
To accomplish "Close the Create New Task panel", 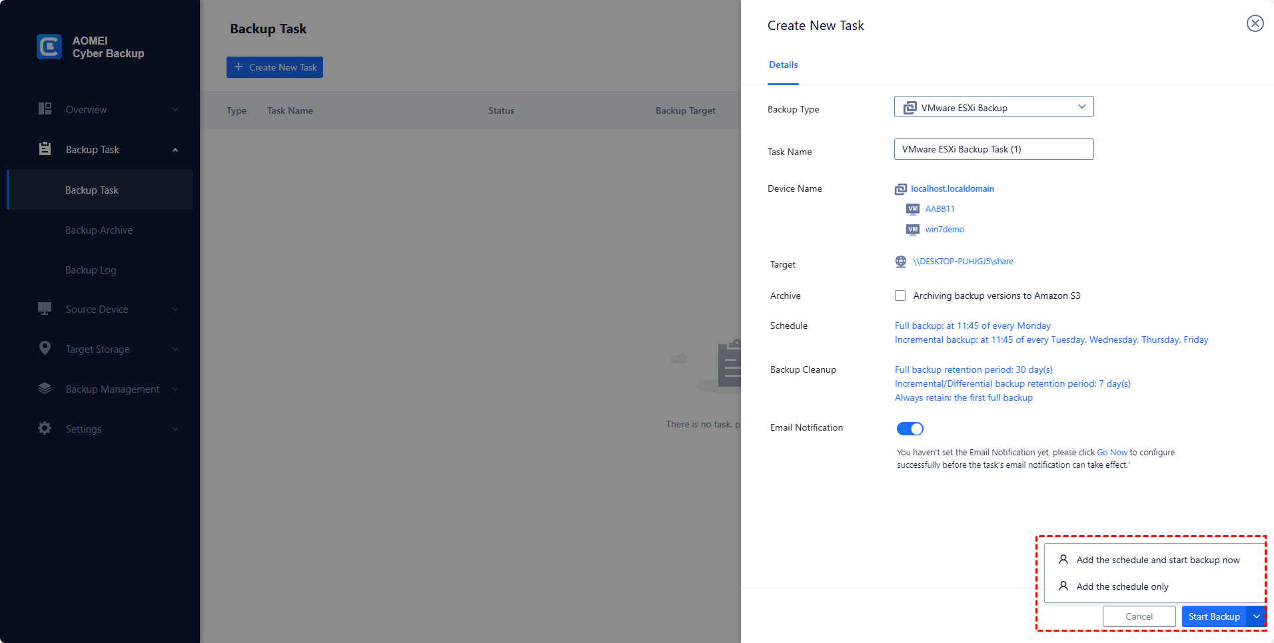I will click(1255, 23).
